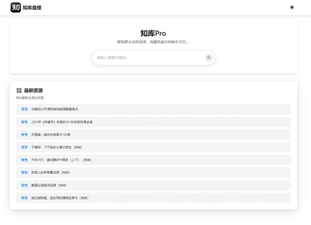This screenshot has height=225, width=311.
Task: Select the 夸克 badge next to 刘朝阳 course
Action: tap(23, 110)
